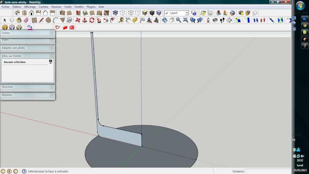Screen dimensions: 309x174
Task: Choose the Paint Bucket tool
Action: 19,20
